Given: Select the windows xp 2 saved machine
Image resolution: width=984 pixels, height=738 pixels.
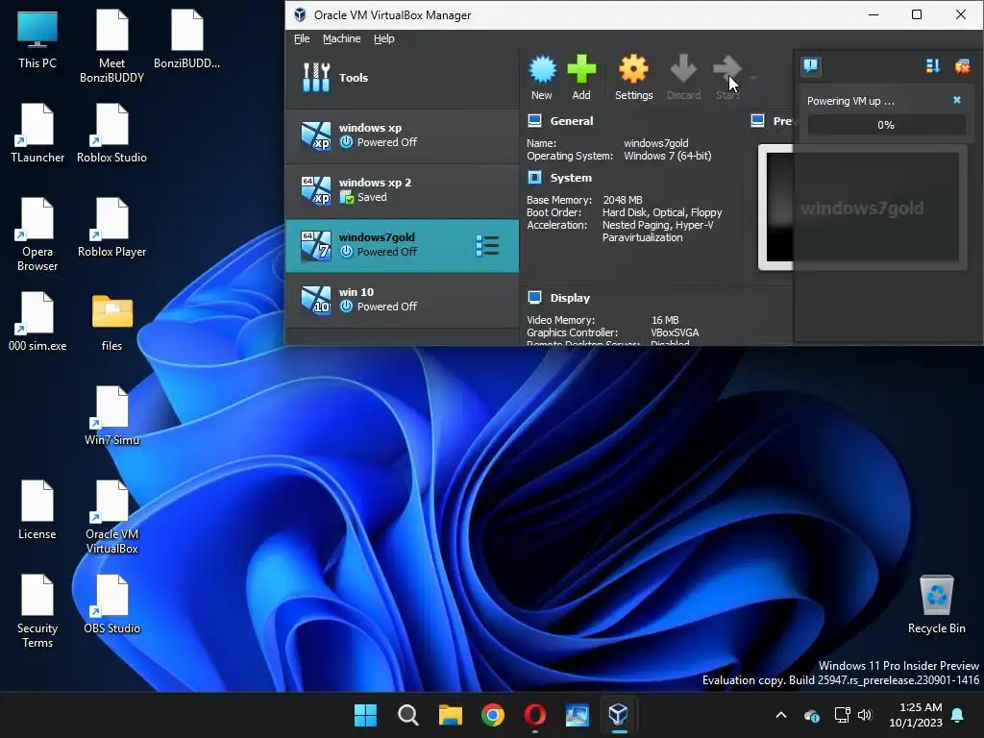Looking at the screenshot, I should tap(403, 190).
